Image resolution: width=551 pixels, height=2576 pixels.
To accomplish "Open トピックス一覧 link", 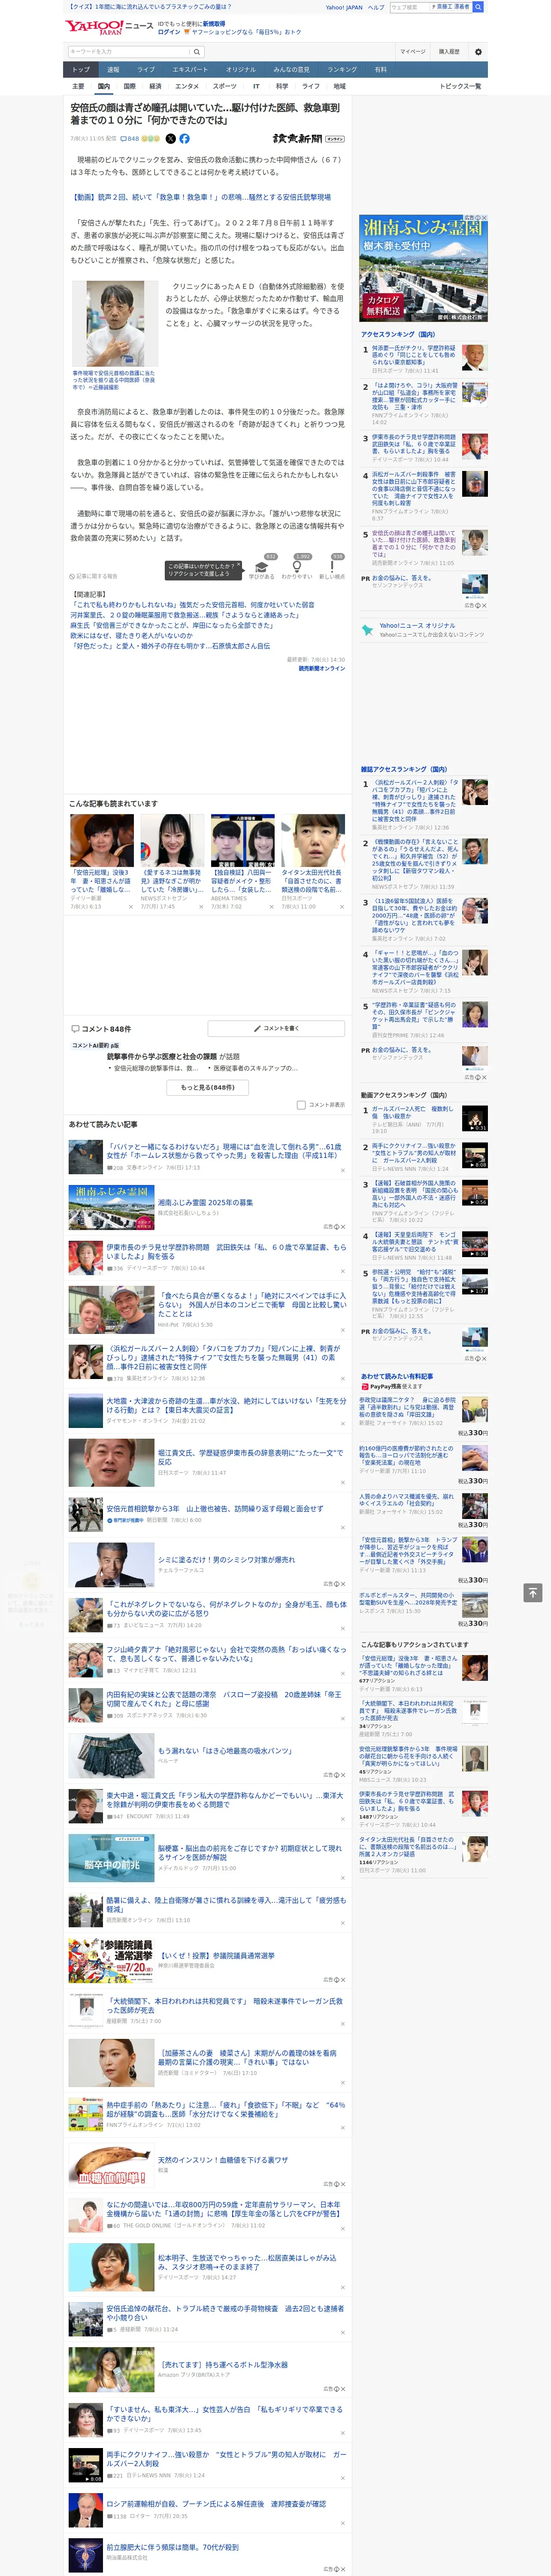I will (x=460, y=86).
